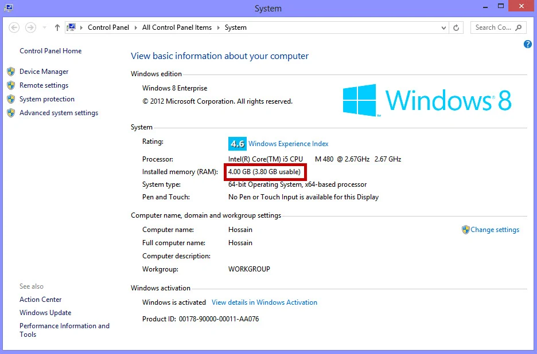
Task: Click the search magnifier icon
Action: click(x=519, y=27)
